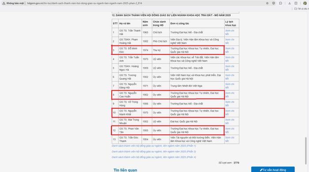This screenshot has height=172, width=309.
Task: Click the name cell 'GS.TS. Nguyễn Mạnh Khải'
Action: pyautogui.click(x=130, y=113)
